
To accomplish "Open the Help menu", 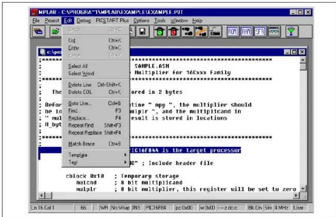I will (x=197, y=20).
